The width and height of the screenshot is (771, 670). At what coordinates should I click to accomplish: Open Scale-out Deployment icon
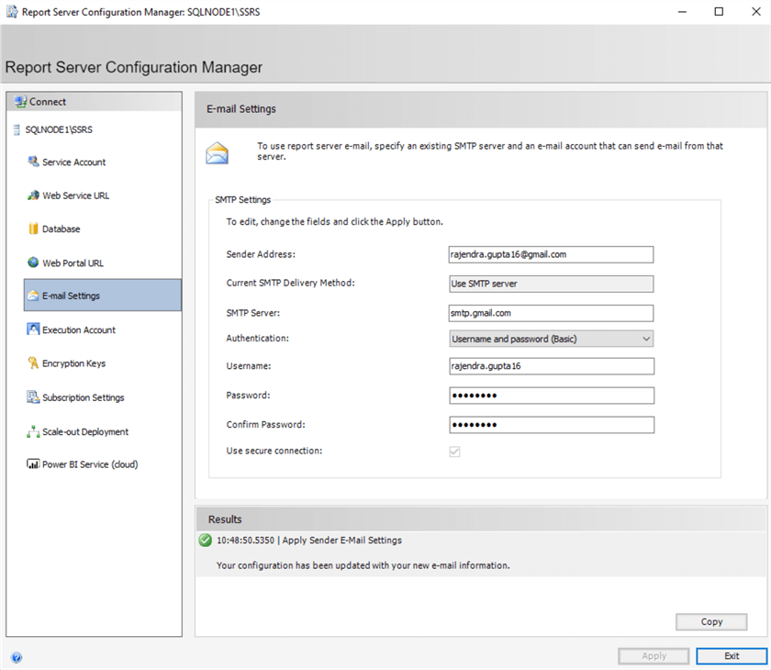pyautogui.click(x=34, y=431)
